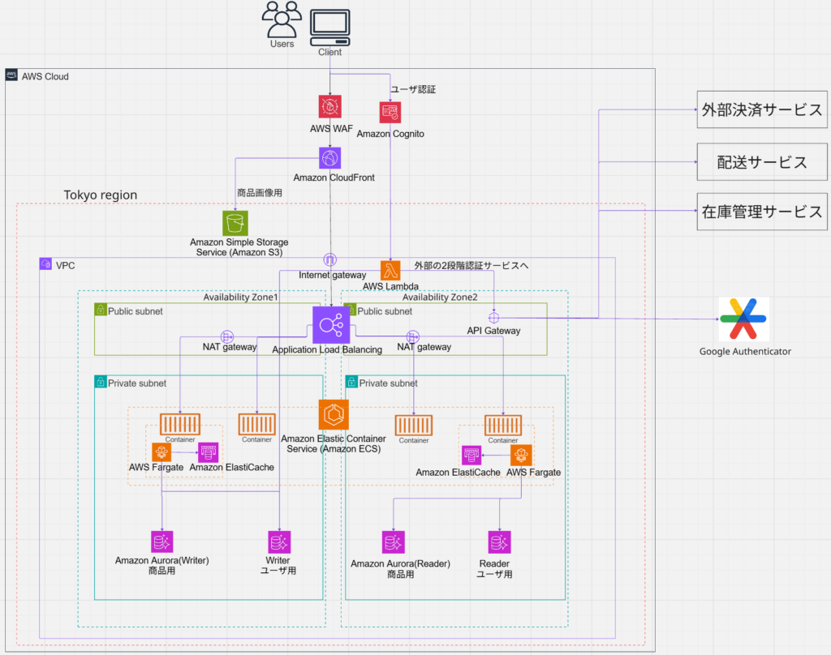The width and height of the screenshot is (831, 655).
Task: Select the Amazon Simple Storage Service label
Action: point(239,246)
